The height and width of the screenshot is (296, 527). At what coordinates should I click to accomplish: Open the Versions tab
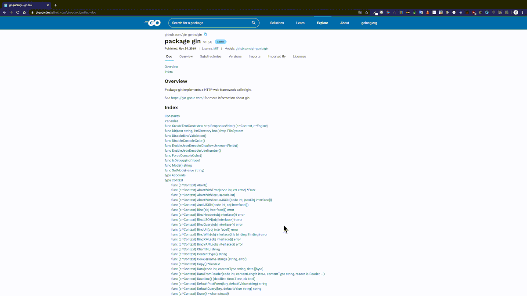coord(235,57)
